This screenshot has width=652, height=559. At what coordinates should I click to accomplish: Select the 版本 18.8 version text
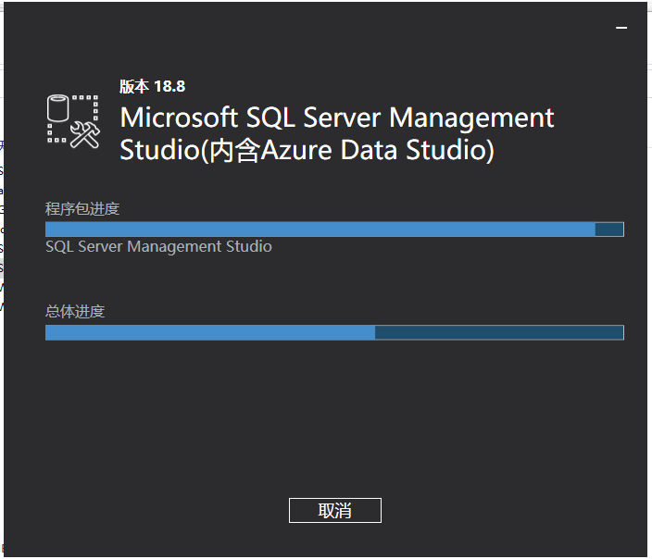152,86
